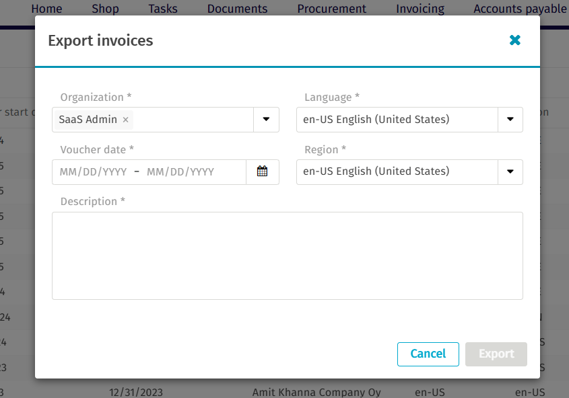Select the Tasks menu item
The width and height of the screenshot is (569, 398).
[x=163, y=9]
